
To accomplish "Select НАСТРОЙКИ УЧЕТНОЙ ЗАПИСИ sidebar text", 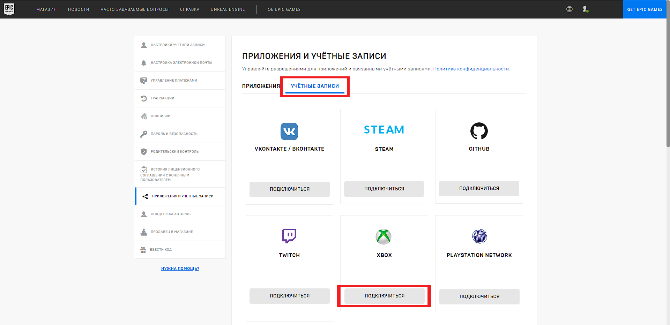I will pyautogui.click(x=178, y=45).
